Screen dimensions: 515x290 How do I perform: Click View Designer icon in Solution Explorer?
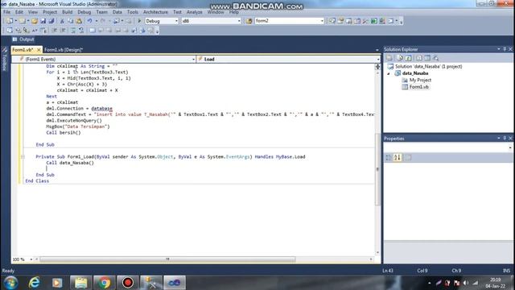[x=427, y=58]
